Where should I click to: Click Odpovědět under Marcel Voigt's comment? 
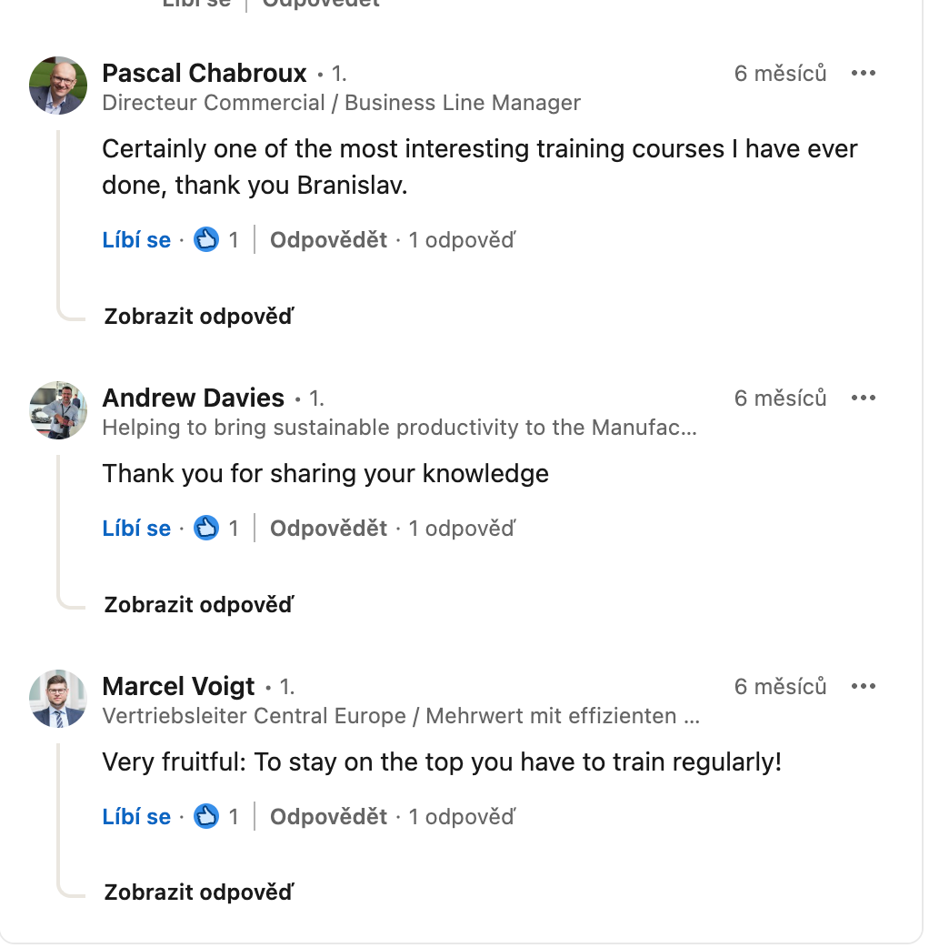click(x=328, y=817)
